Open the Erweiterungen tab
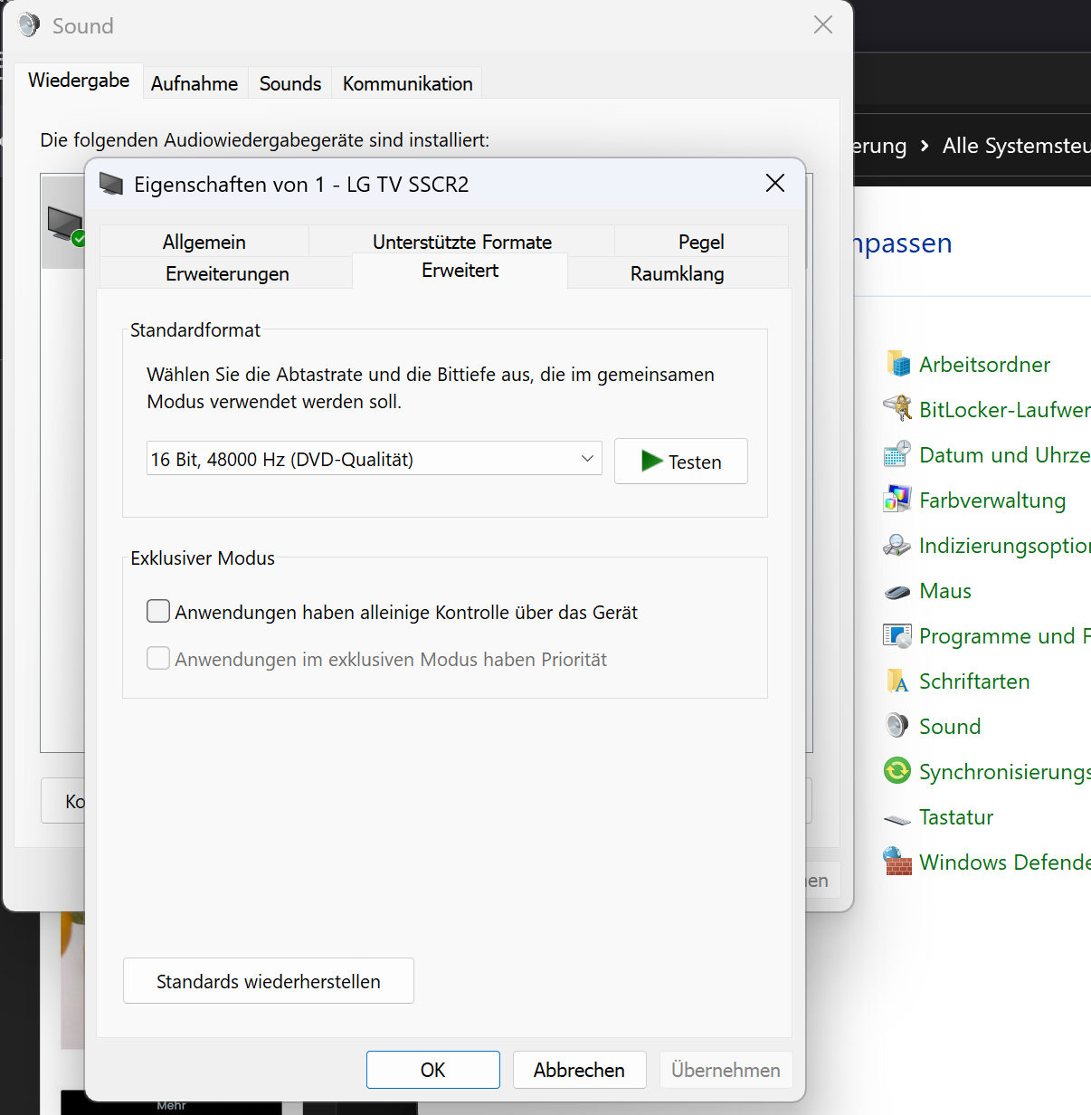Screen dimensions: 1091x1115 pos(227,273)
